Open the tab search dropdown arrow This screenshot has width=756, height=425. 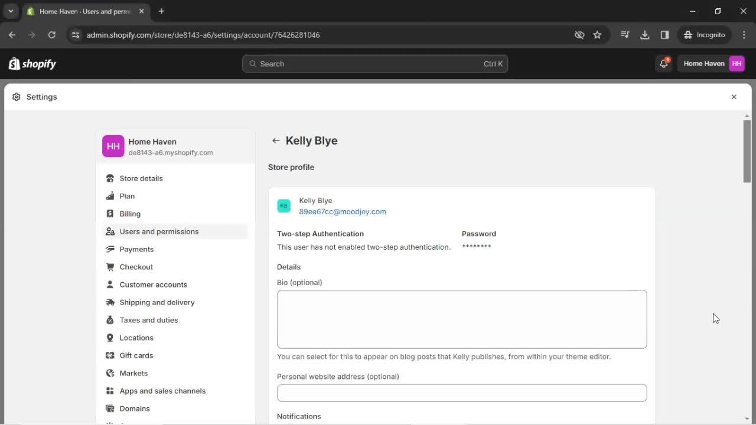pyautogui.click(x=11, y=11)
